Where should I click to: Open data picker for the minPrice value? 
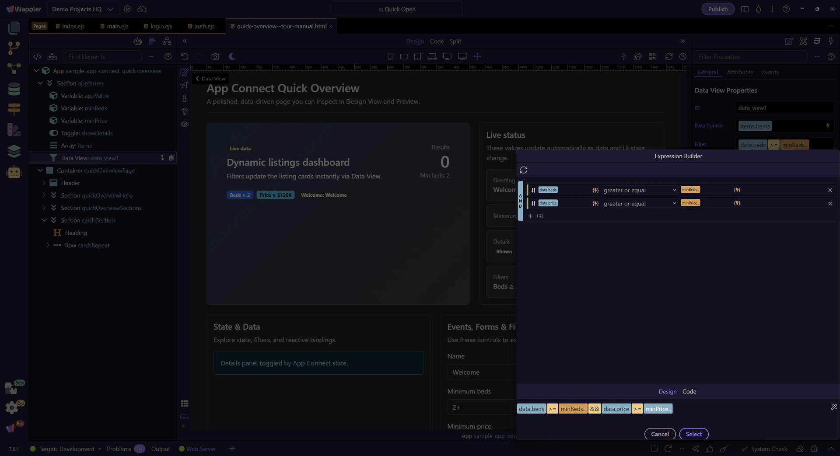737,203
